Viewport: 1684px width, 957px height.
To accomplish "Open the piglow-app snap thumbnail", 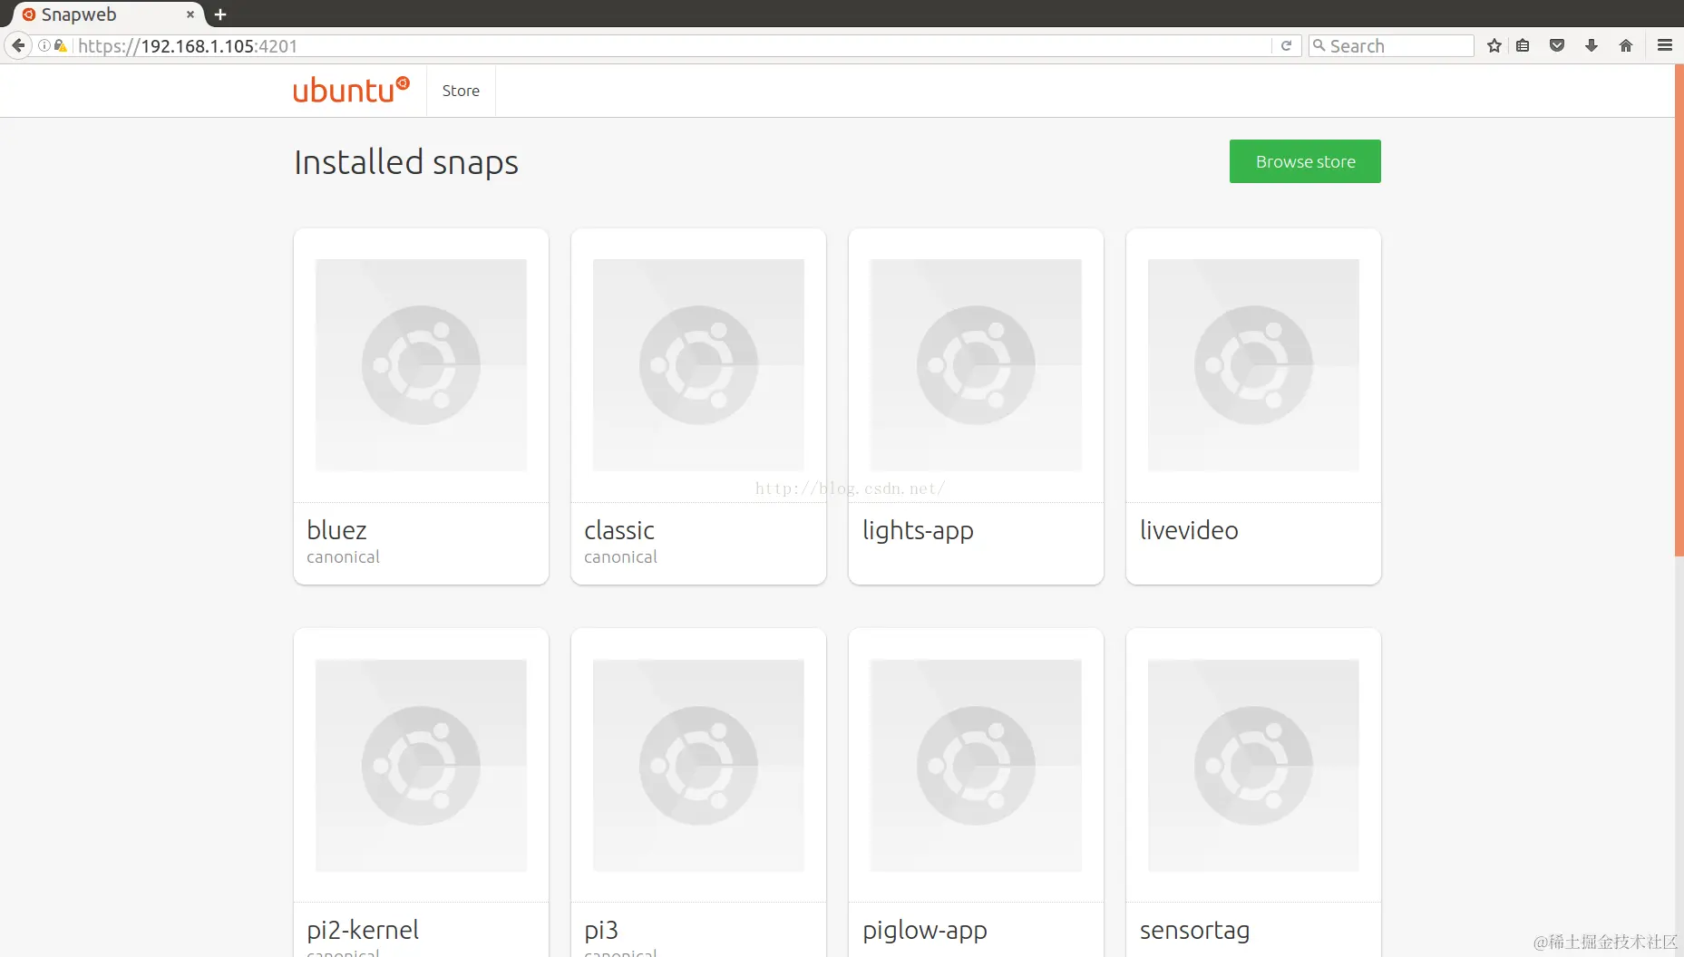I will click(976, 766).
